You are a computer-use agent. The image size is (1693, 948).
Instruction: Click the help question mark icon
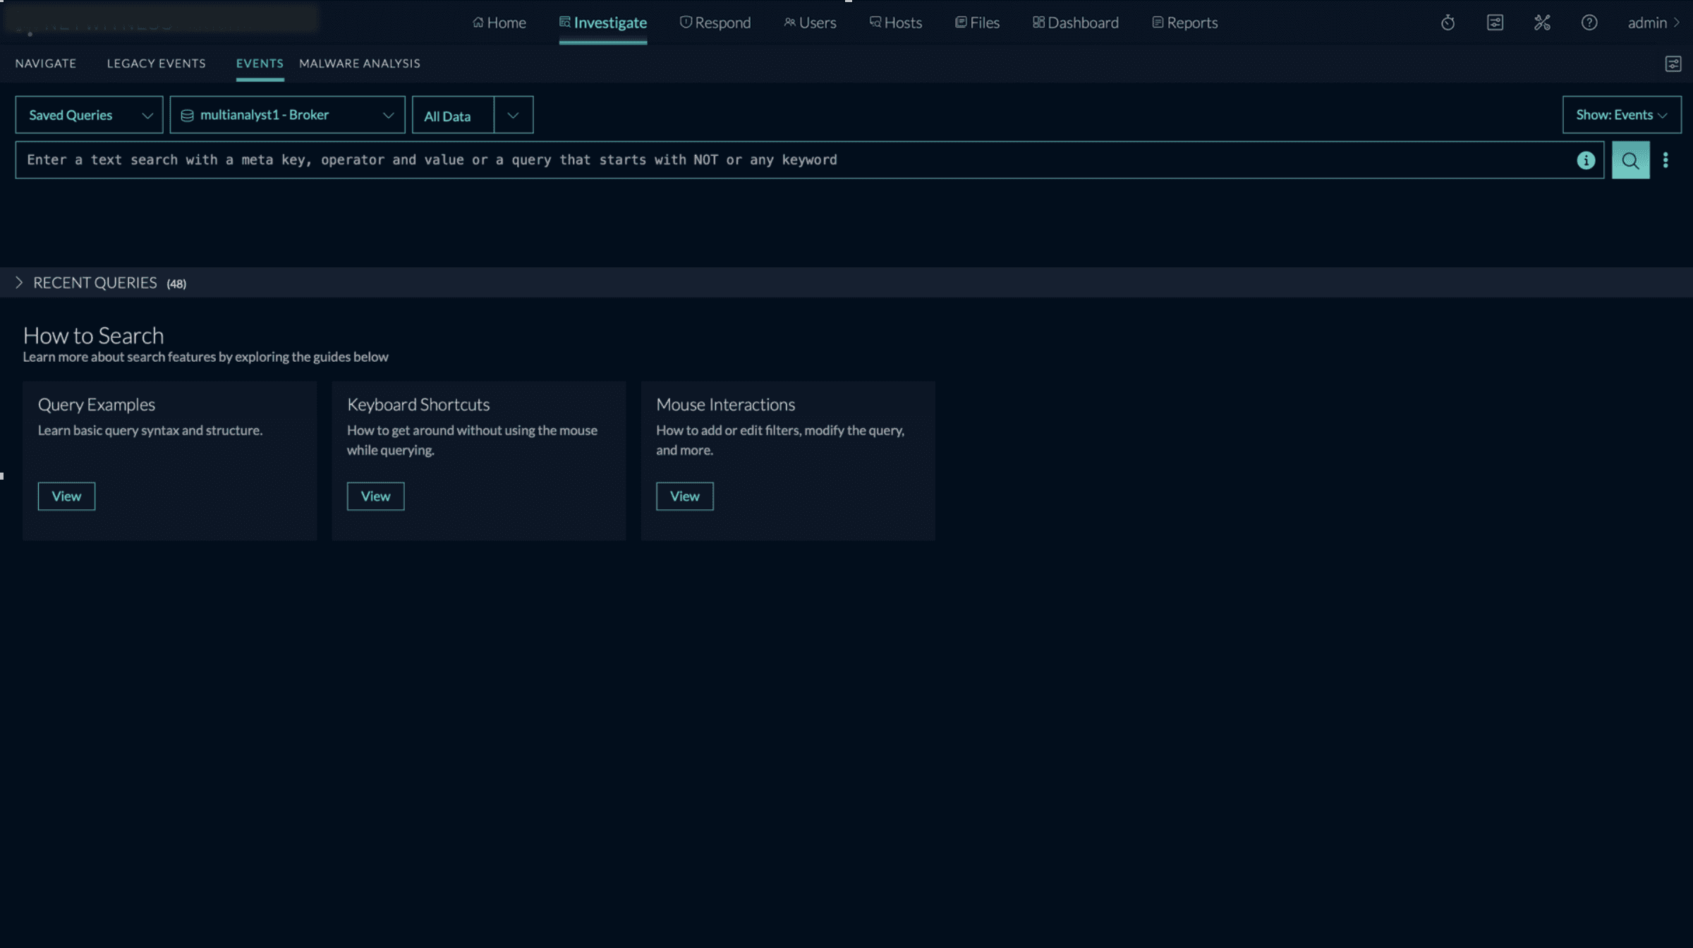pos(1589,23)
